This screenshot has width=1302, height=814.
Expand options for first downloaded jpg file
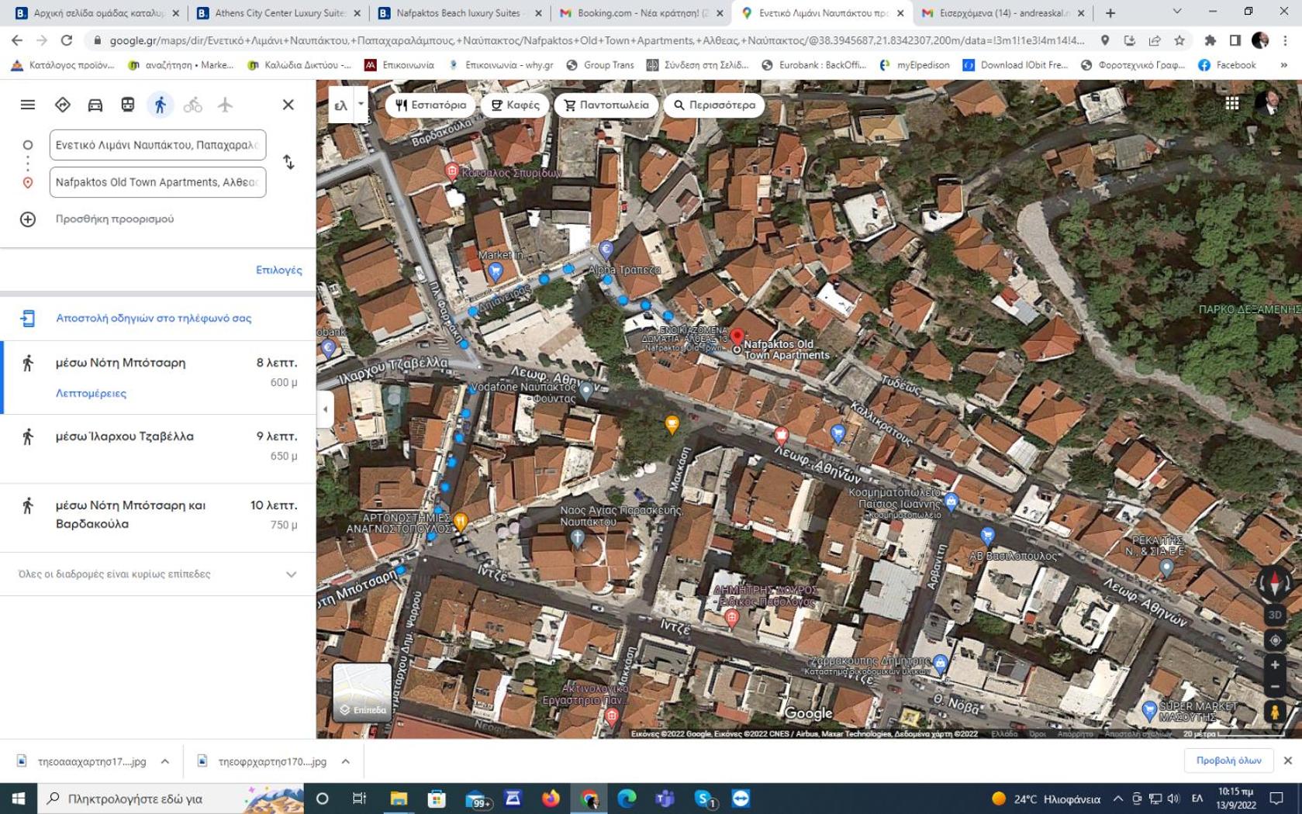(165, 761)
